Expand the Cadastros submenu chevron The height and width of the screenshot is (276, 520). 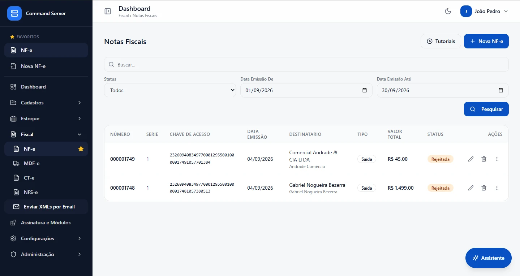coord(79,103)
